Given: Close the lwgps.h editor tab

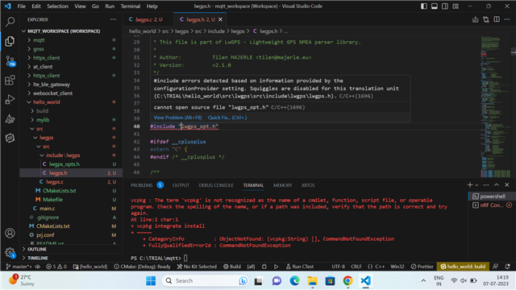Looking at the screenshot, I should click(x=220, y=19).
